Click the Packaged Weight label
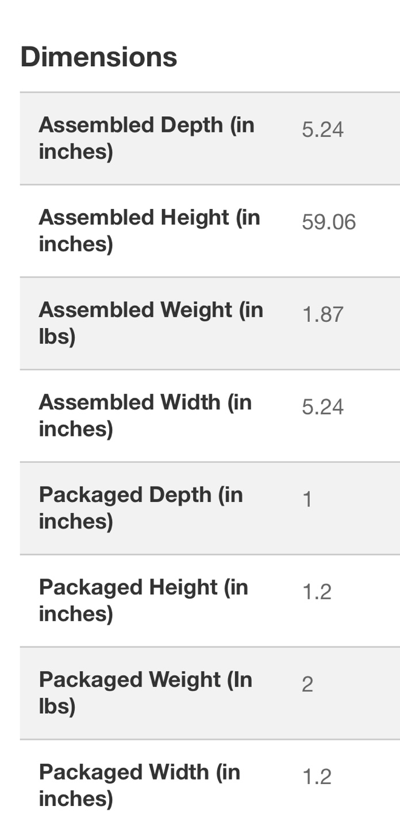The image size is (400, 829). pos(145,692)
